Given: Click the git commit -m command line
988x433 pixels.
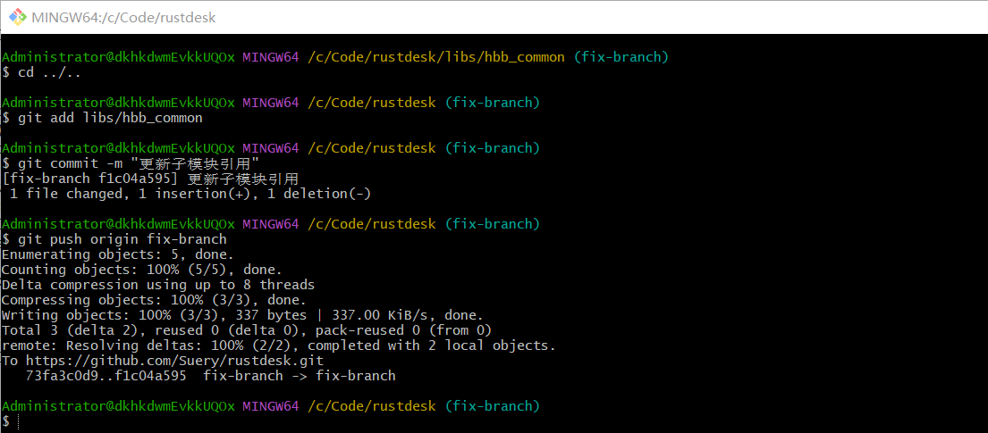Looking at the screenshot, I should tap(139, 164).
